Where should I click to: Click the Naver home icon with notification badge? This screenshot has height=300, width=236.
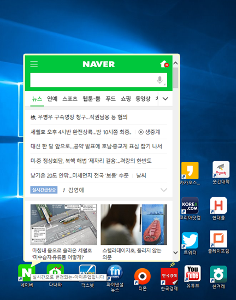tap(164, 64)
